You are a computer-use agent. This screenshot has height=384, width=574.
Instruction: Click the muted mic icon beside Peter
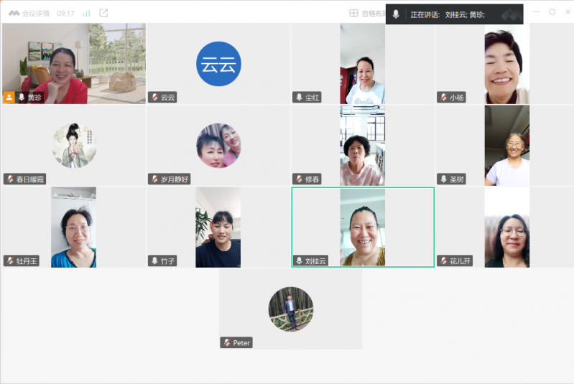pyautogui.click(x=227, y=342)
